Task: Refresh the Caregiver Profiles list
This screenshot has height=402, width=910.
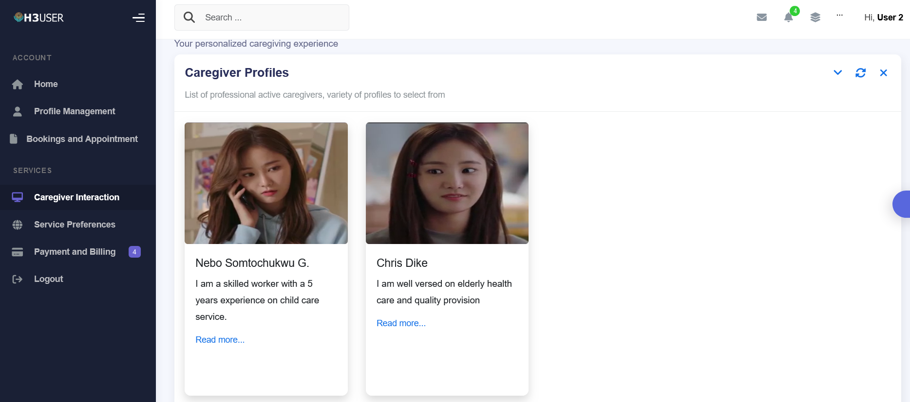Action: [x=860, y=73]
